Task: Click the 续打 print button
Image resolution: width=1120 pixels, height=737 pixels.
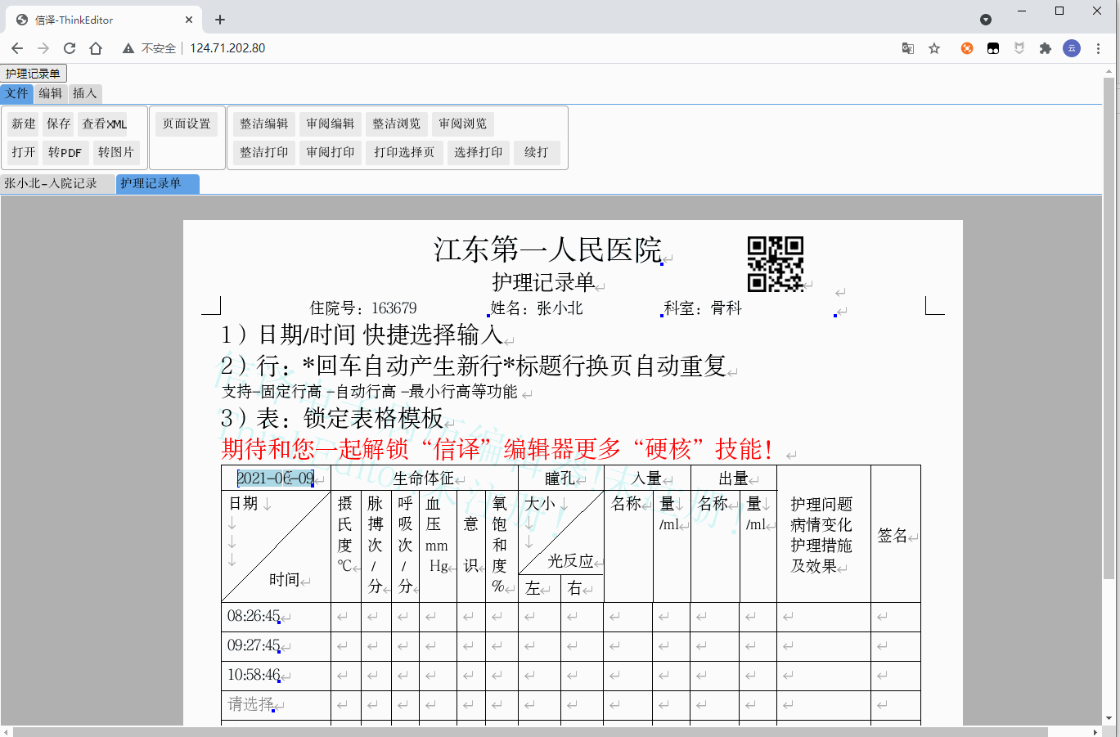Action: (537, 152)
